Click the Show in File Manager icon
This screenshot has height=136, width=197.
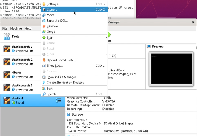click(44, 77)
